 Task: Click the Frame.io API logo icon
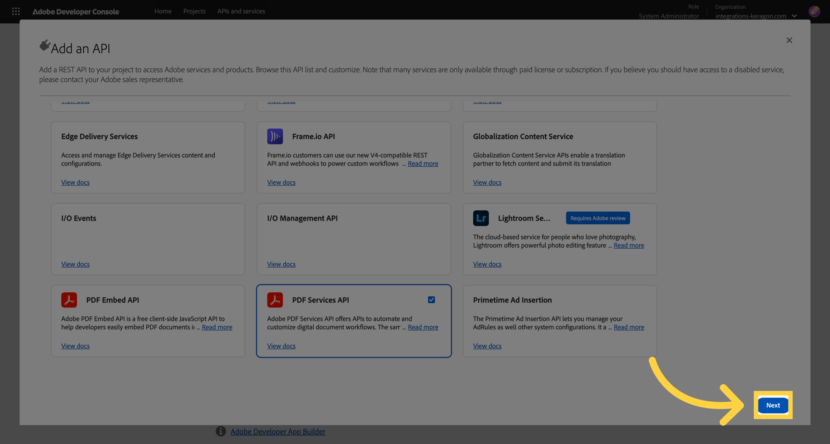(275, 136)
